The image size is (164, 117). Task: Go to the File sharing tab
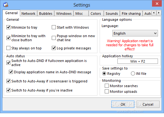(x=131, y=14)
